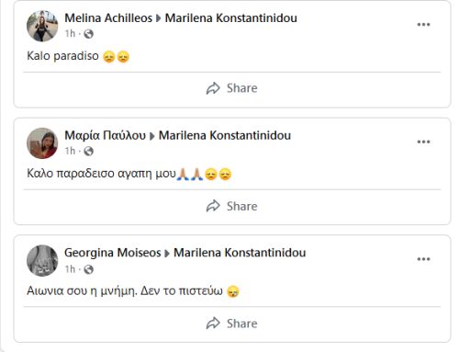Share the 'Kalo paradiso' post

pyautogui.click(x=232, y=88)
